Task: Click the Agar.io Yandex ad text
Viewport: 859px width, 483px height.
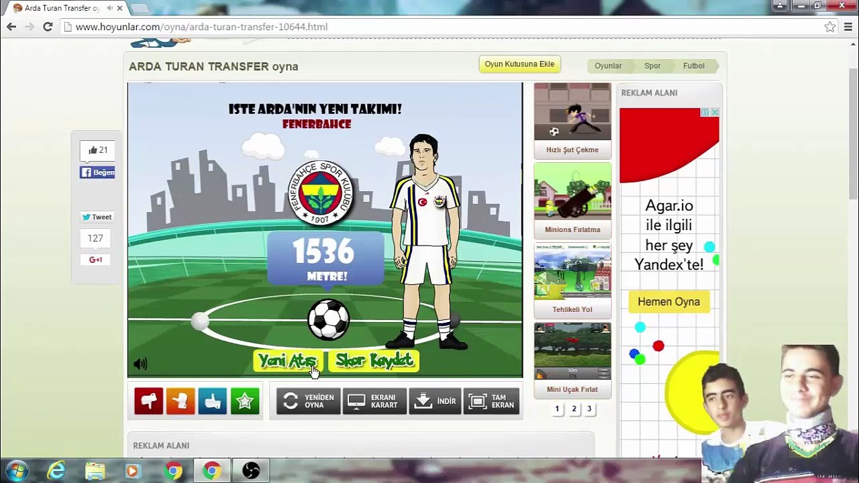Action: 669,235
